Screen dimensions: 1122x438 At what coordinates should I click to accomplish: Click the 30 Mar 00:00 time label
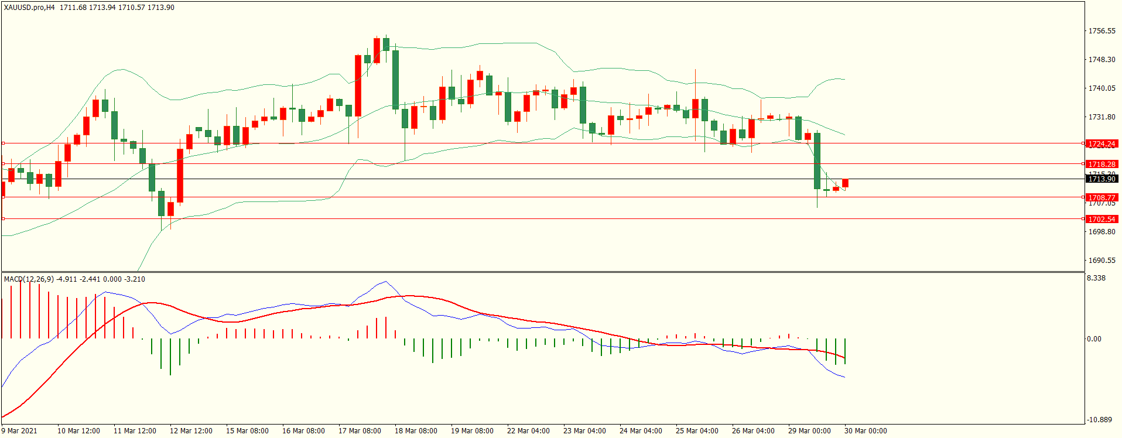(866, 431)
